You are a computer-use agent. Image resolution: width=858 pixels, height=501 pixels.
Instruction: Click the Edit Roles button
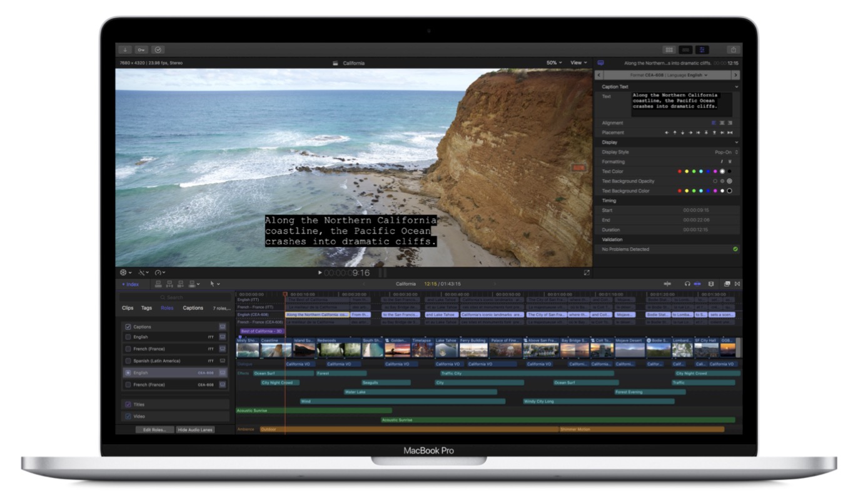point(154,430)
